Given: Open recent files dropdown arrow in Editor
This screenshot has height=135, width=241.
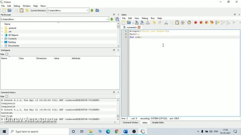Looking at the screenshot, I should point(133,23).
